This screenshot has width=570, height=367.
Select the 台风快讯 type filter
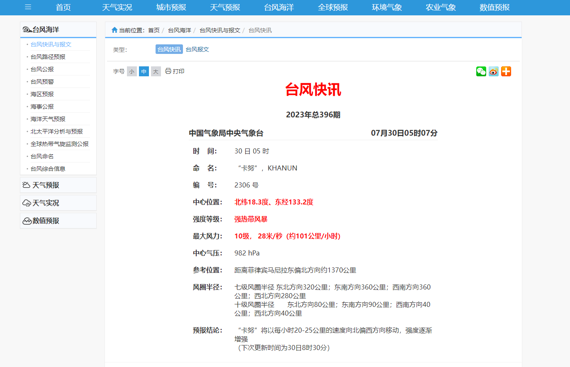[x=169, y=49]
